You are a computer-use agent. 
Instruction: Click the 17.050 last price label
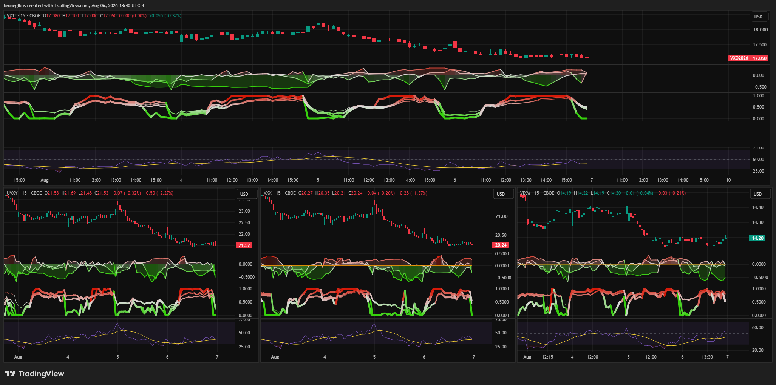coord(760,58)
